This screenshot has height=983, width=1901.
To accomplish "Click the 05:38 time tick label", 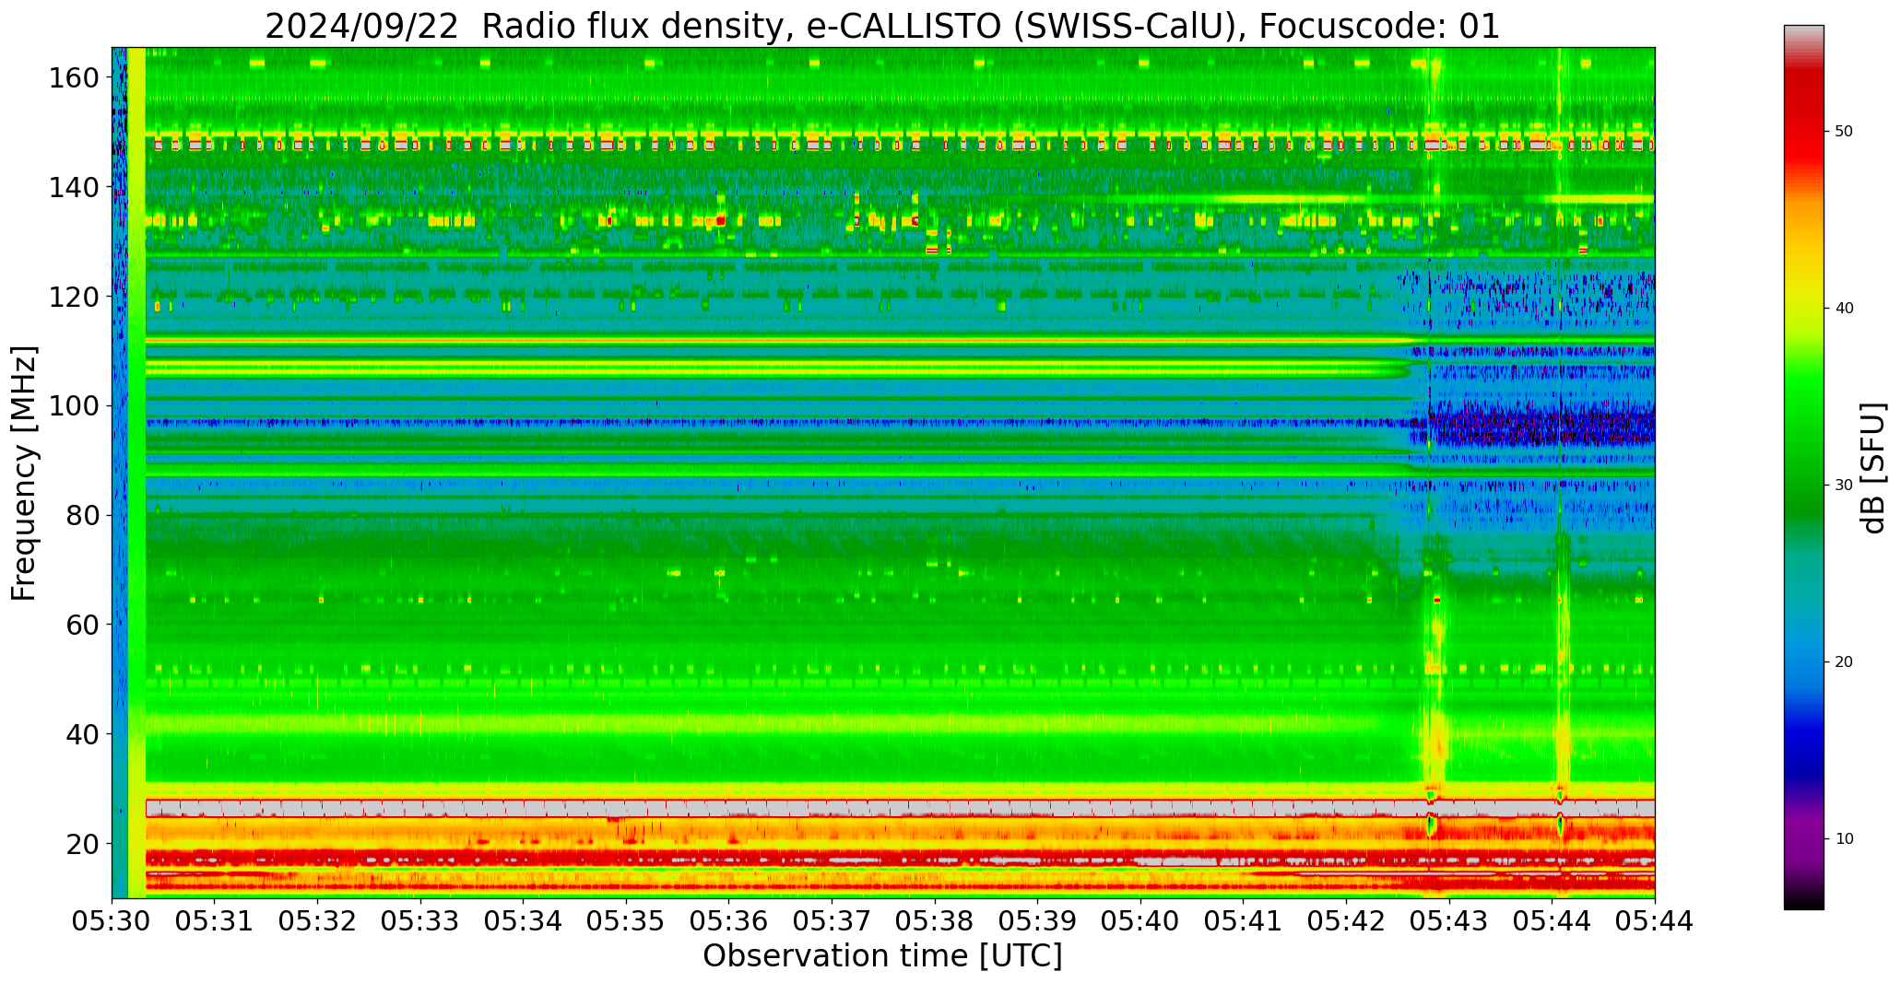I will click(935, 921).
